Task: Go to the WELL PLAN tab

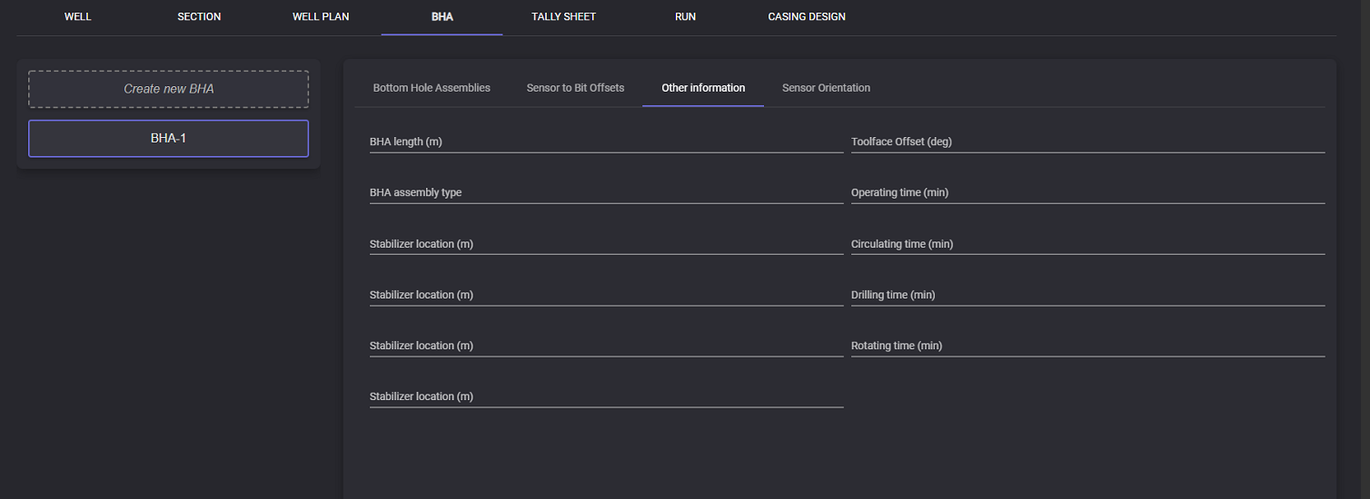Action: [321, 16]
